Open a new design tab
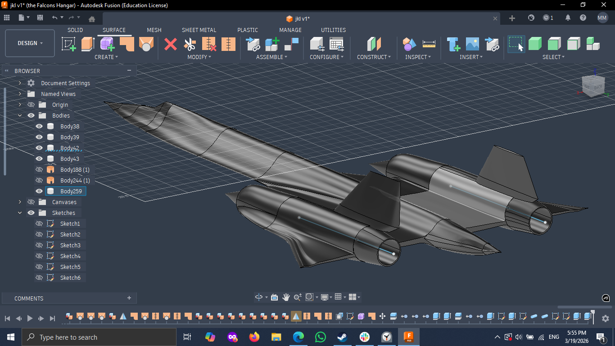 click(x=512, y=18)
